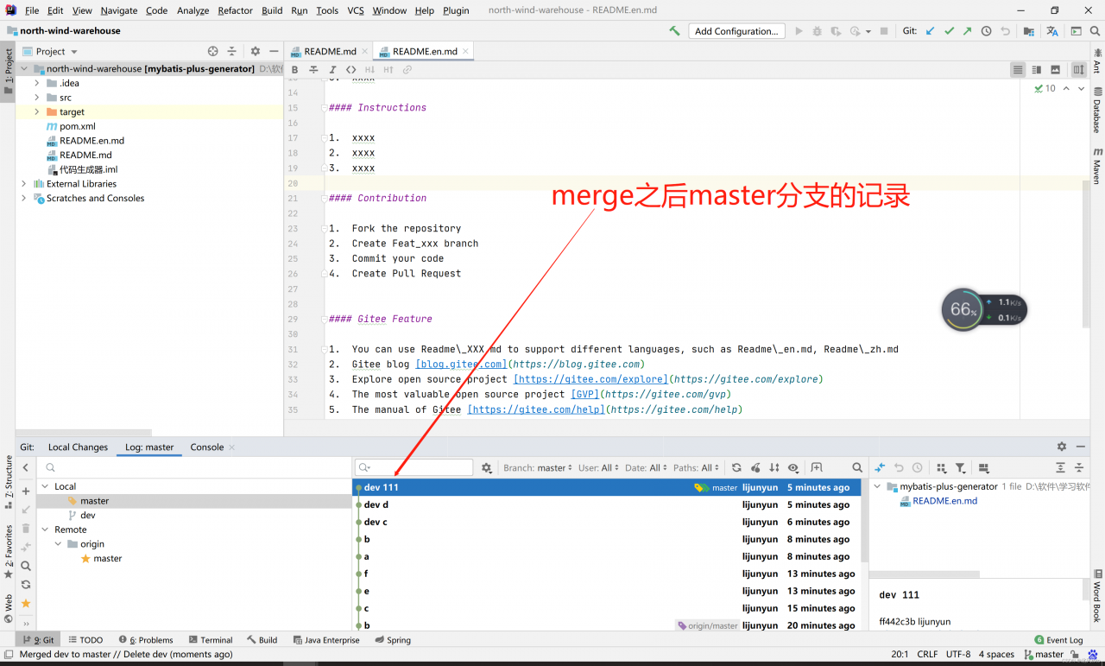The width and height of the screenshot is (1105, 666).
Task: Select the dev branch in Local tree
Action: pyautogui.click(x=88, y=515)
